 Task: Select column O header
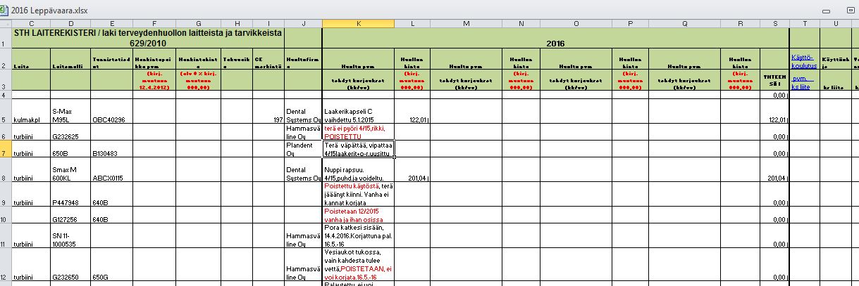click(576, 24)
